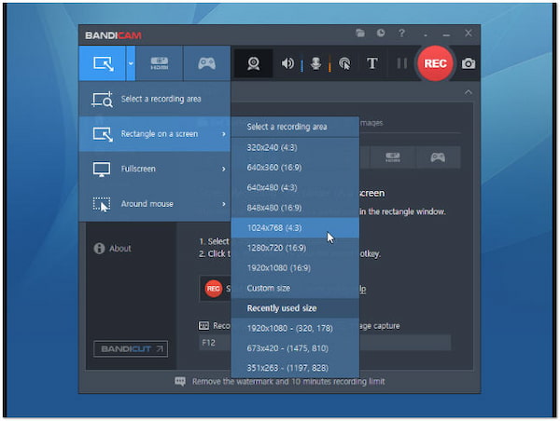Click the BANDICAM logo
This screenshot has height=421, width=560.
pyautogui.click(x=113, y=35)
